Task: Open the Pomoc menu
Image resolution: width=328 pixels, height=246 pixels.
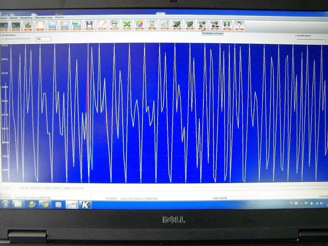Action: pos(60,17)
